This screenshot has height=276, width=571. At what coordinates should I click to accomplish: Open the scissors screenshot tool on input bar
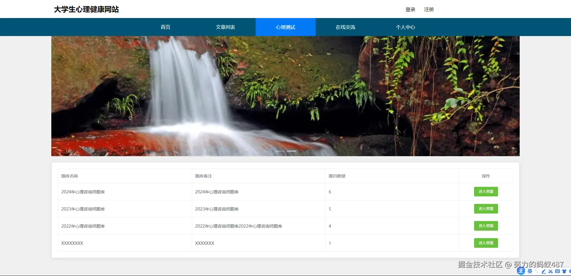(x=551, y=271)
